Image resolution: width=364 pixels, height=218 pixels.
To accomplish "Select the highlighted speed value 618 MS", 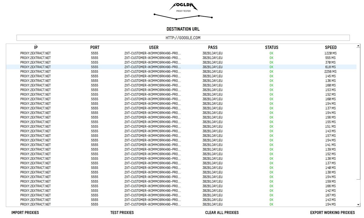I will coord(330,67).
